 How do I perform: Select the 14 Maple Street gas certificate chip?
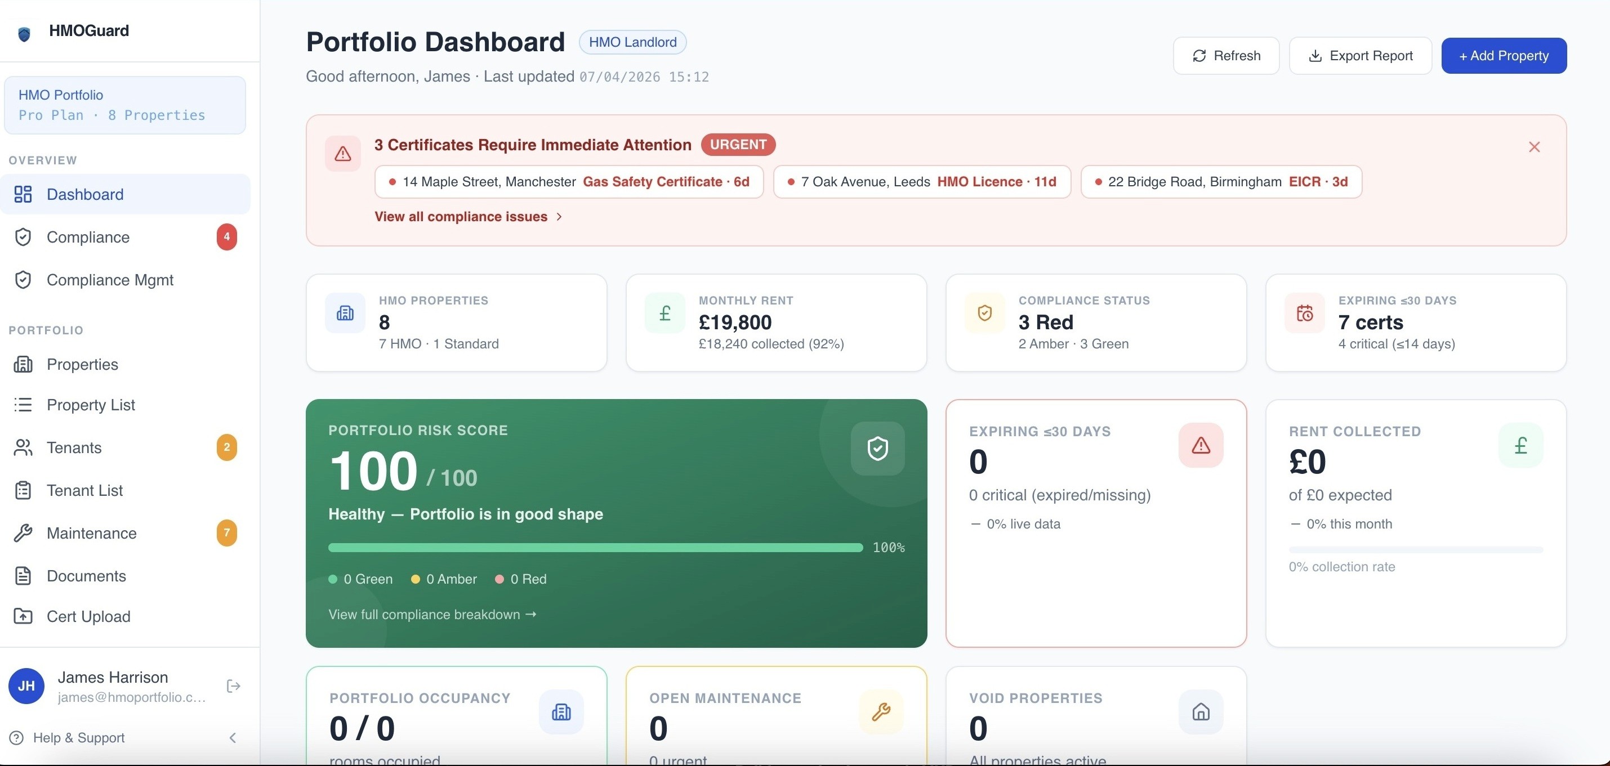click(569, 182)
